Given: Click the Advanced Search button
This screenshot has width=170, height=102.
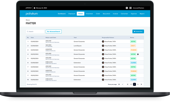Looking at the screenshot, I should pyautogui.click(x=54, y=31).
